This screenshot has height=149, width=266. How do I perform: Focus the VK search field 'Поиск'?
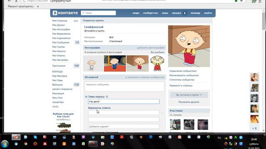99,13
